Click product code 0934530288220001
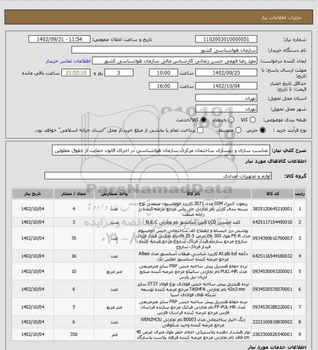The width and height of the screenshot is (318, 350). click(272, 307)
